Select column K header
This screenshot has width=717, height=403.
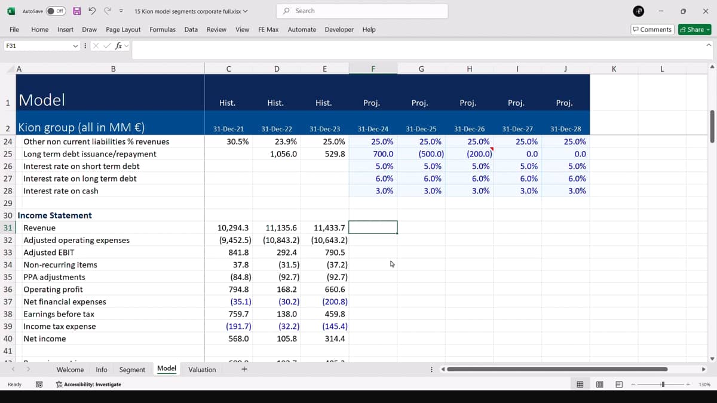coord(614,69)
